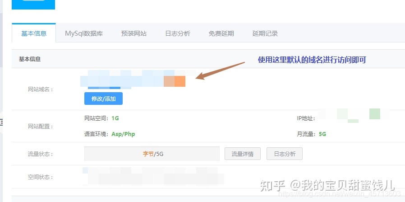
Task: Open the 免费延期 tab
Action: [x=221, y=33]
